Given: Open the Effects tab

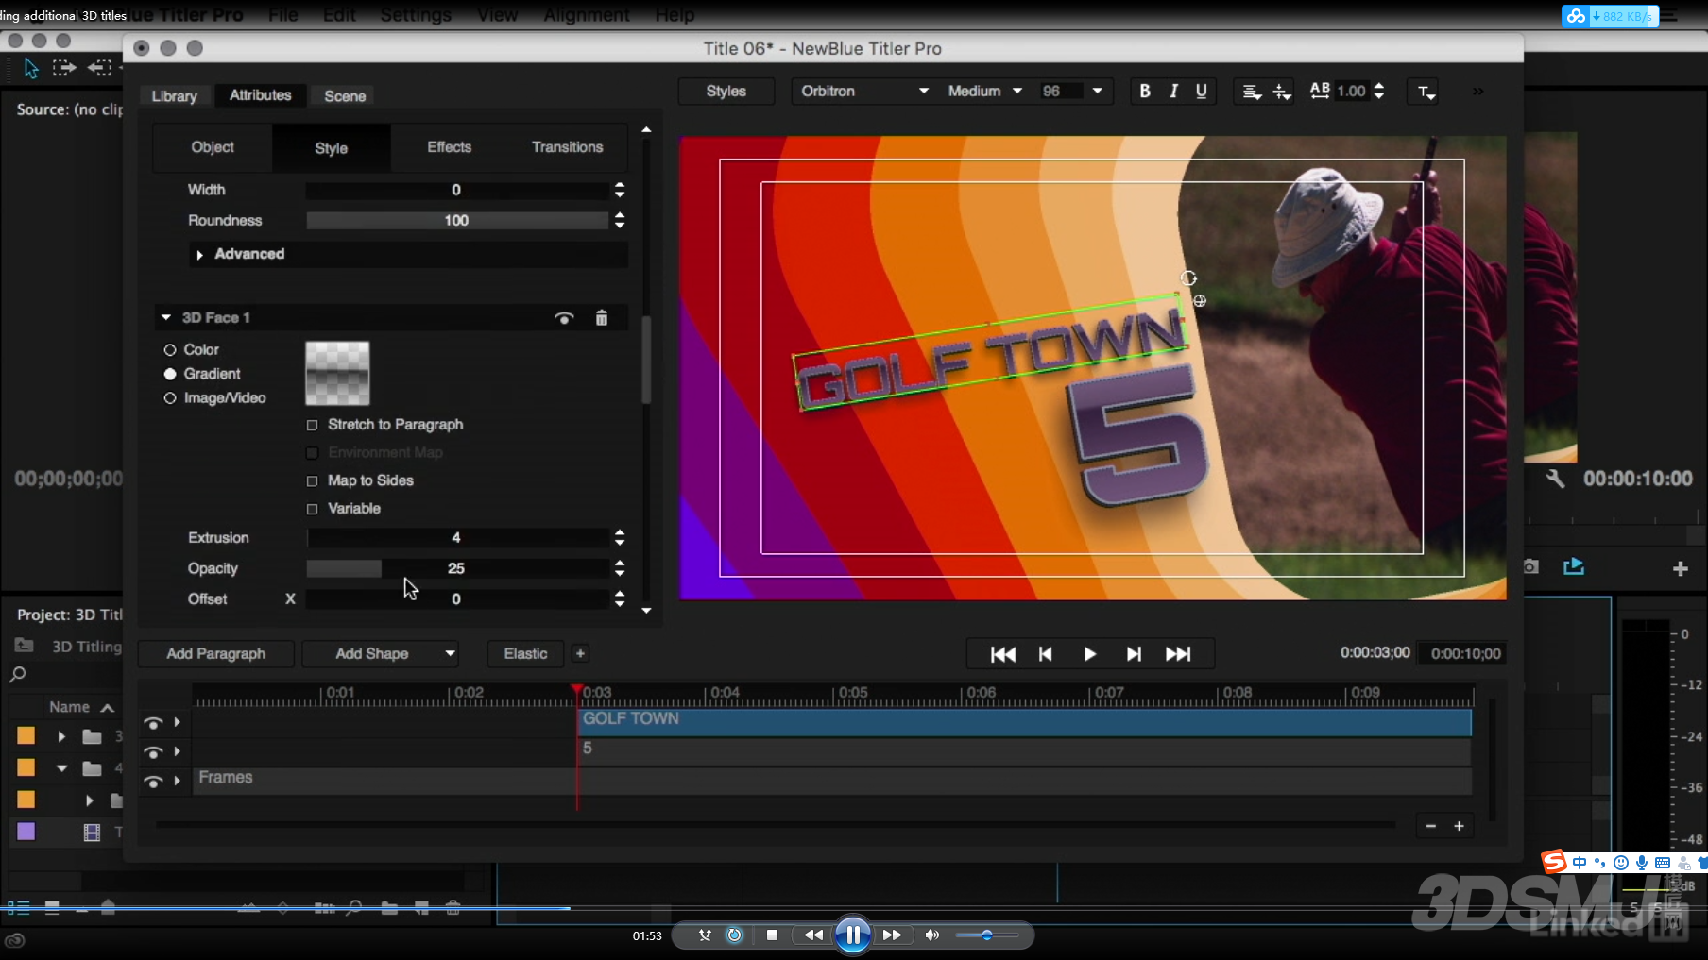Looking at the screenshot, I should 449,147.
